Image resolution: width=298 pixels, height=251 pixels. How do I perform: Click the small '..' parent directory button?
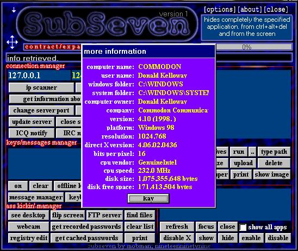click(x=252, y=152)
